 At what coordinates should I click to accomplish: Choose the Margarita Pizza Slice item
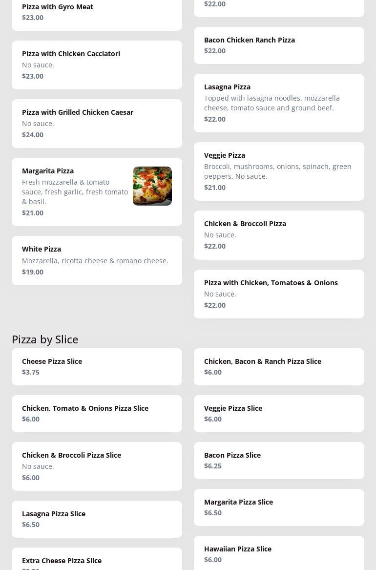coord(279,507)
